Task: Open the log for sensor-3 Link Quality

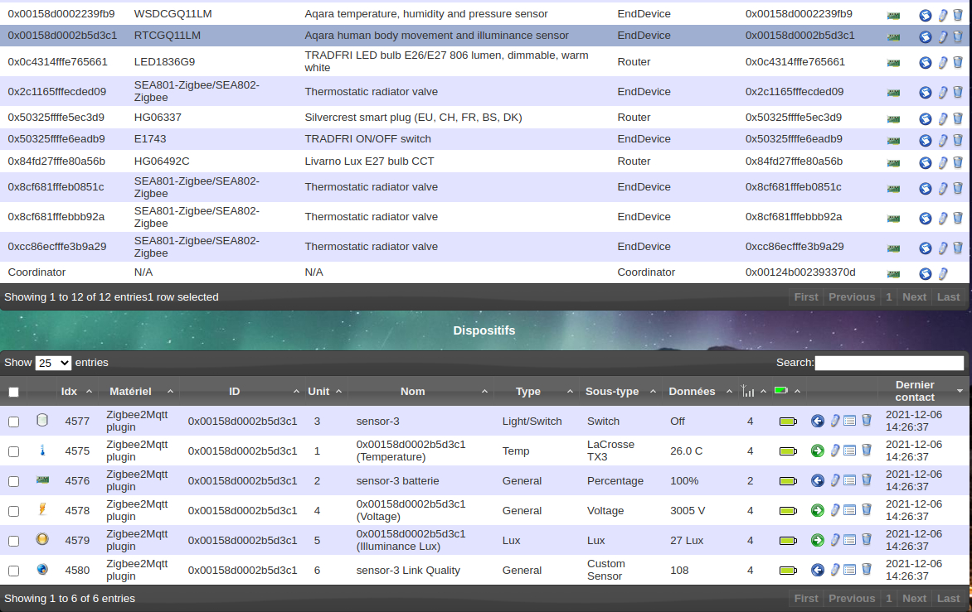Action: (851, 570)
